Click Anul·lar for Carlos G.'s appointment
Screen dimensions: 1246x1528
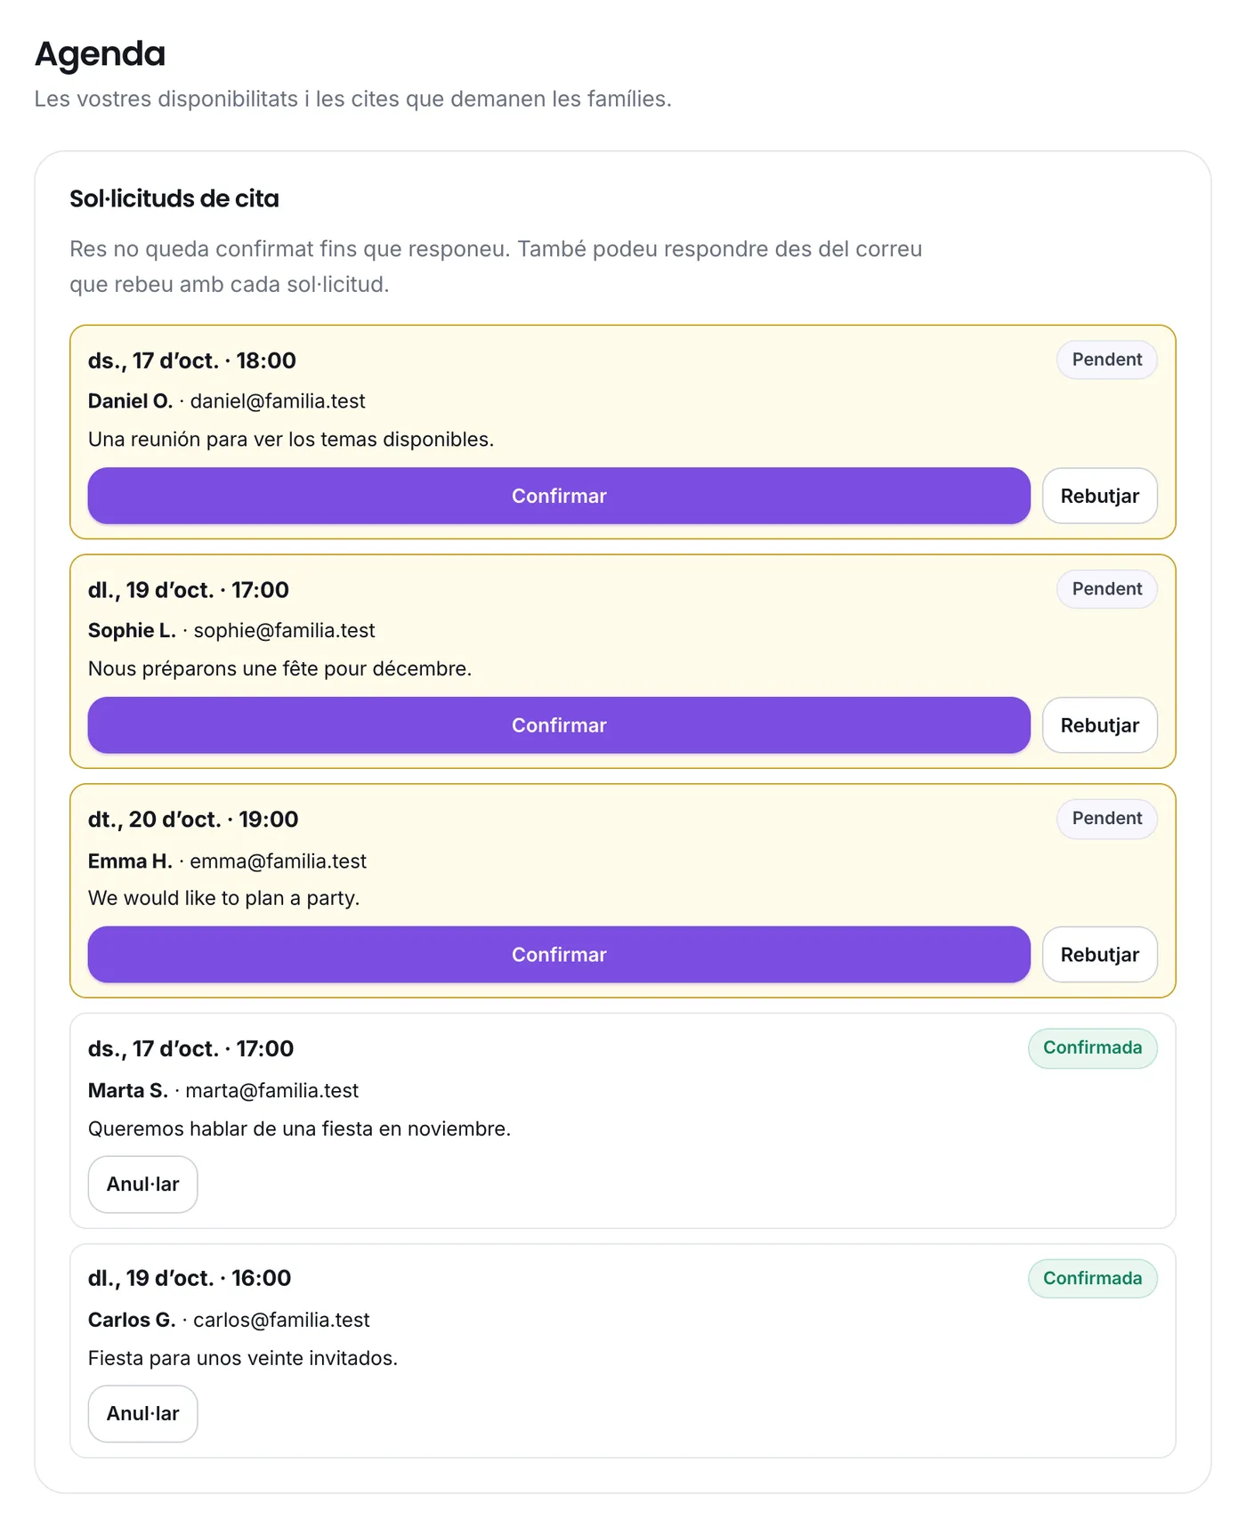point(142,1414)
